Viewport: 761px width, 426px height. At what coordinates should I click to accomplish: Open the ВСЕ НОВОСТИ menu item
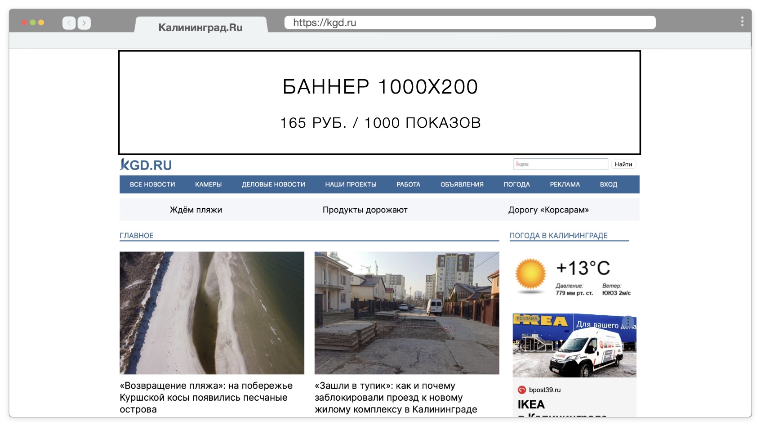pyautogui.click(x=152, y=184)
